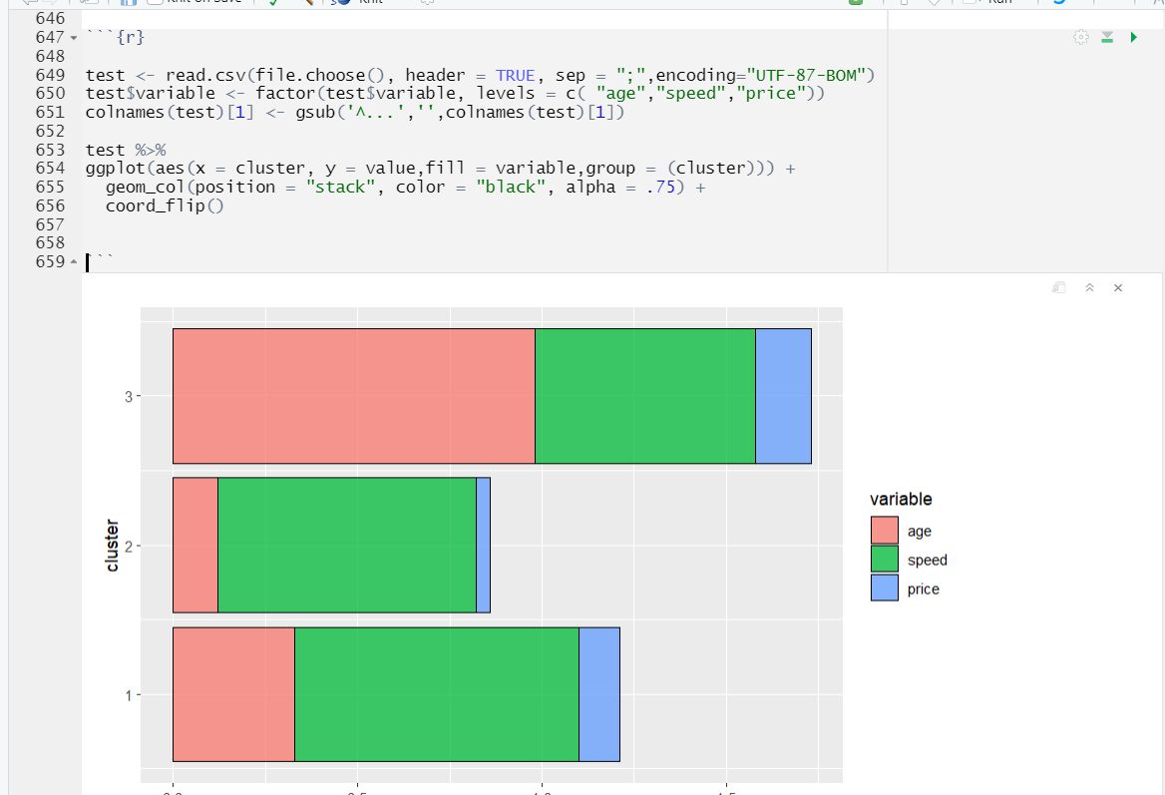Click the blue price legend swatch

[x=884, y=588]
